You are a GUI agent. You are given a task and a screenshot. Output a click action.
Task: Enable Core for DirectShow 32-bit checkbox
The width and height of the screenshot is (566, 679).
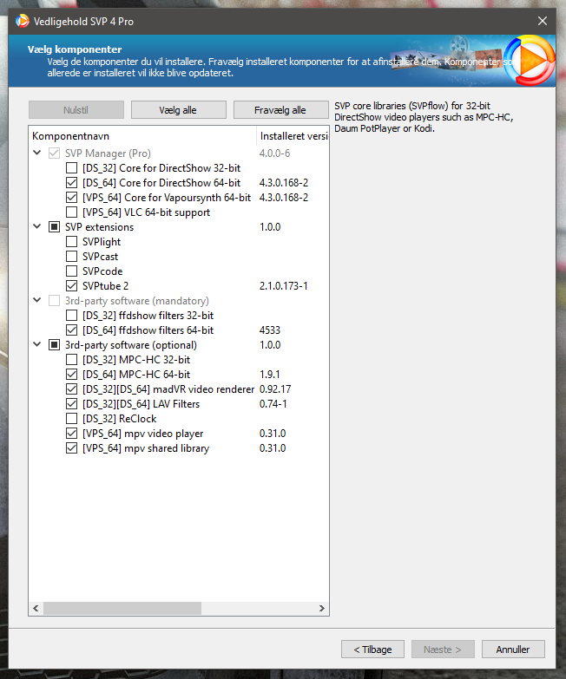(72, 168)
